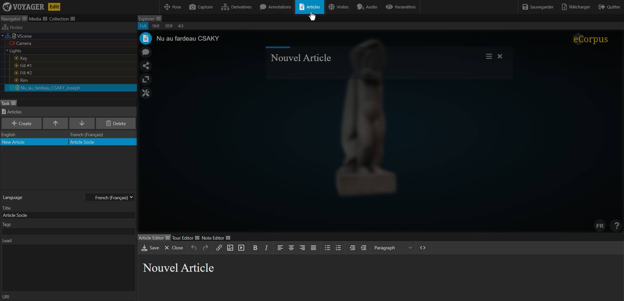Switch to the Tour Editor tab
Image resolution: width=624 pixels, height=301 pixels.
185,238
